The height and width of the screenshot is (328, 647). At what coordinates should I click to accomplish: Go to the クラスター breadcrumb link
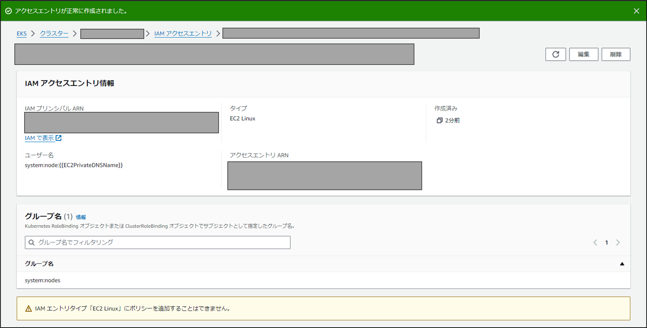click(54, 34)
